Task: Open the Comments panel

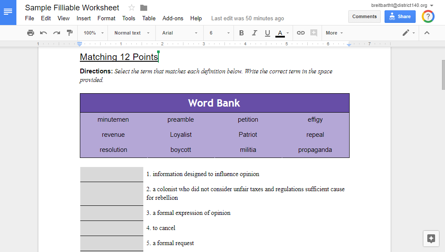Action: coord(364,16)
